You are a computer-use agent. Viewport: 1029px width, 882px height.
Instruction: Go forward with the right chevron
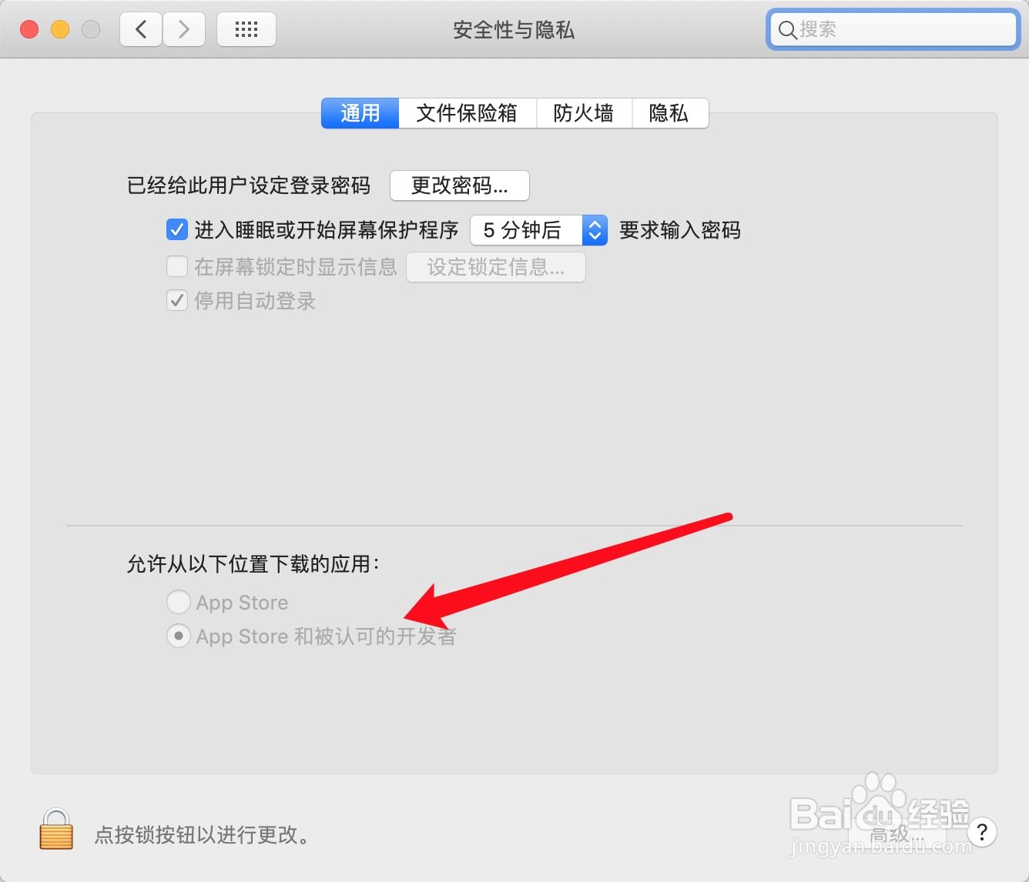[184, 30]
